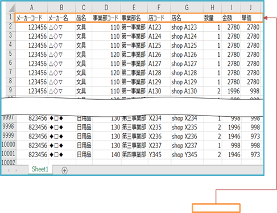Select row 10001 header
Viewport: 277px width, 213px height.
pos(9,154)
